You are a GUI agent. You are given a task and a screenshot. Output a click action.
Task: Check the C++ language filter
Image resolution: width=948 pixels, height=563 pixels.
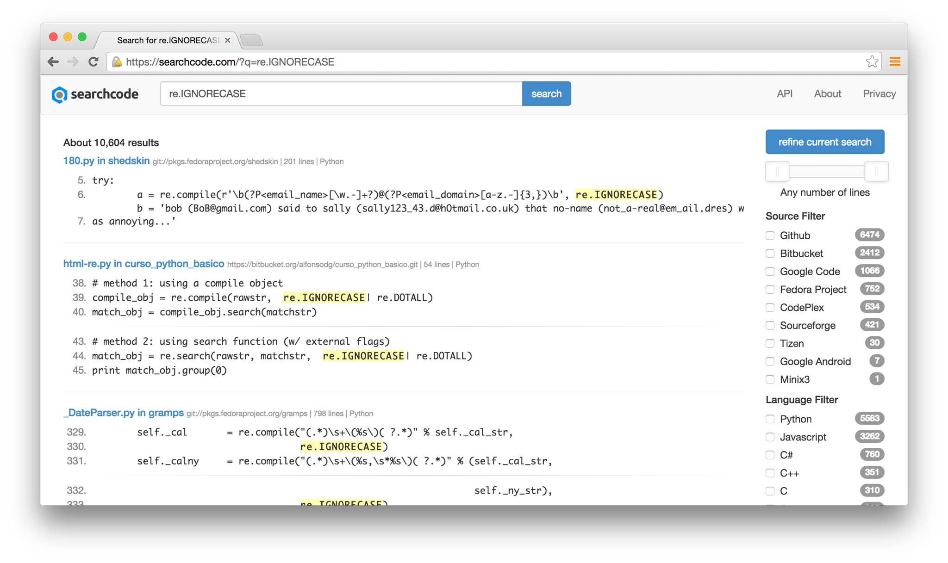(x=770, y=473)
